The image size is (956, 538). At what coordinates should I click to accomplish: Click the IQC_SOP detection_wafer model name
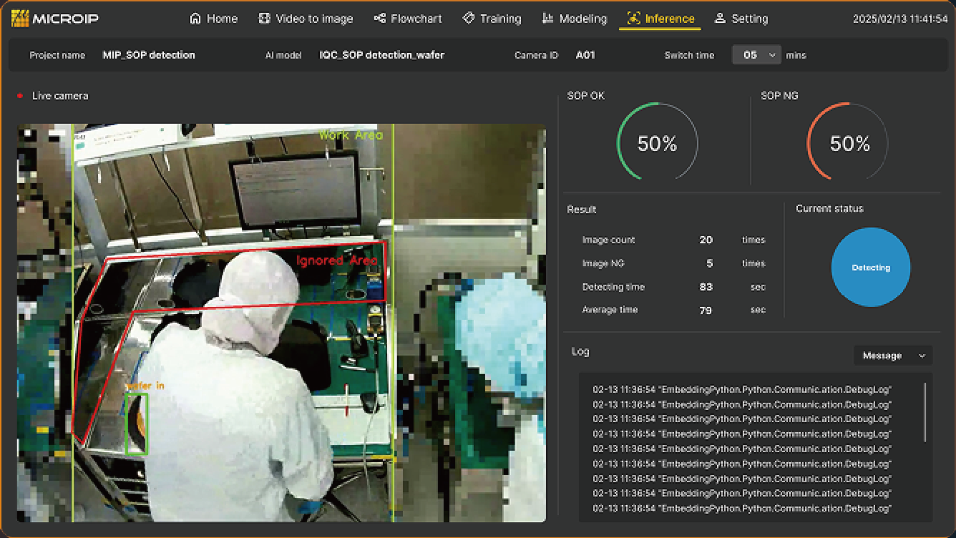click(381, 55)
